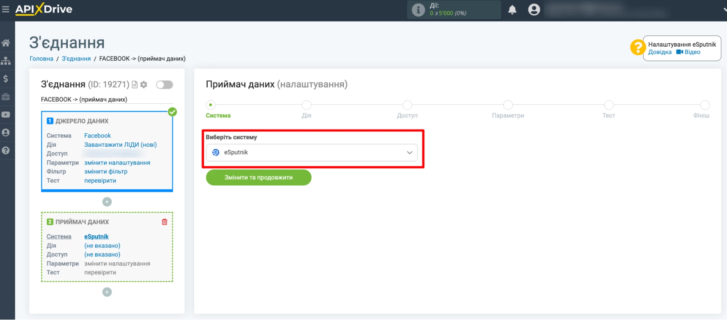This screenshot has height=320, width=727.
Task: Click the ApiX-Drive logo
Action: [x=44, y=9]
